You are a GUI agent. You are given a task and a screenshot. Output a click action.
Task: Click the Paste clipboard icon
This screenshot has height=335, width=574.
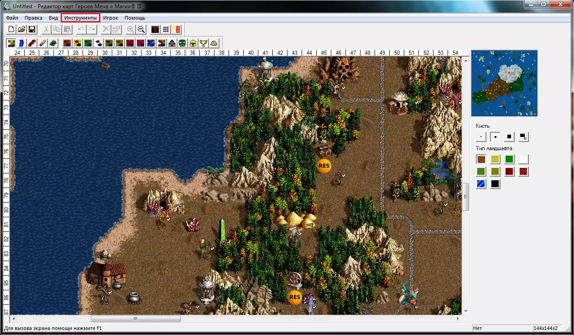[x=67, y=29]
